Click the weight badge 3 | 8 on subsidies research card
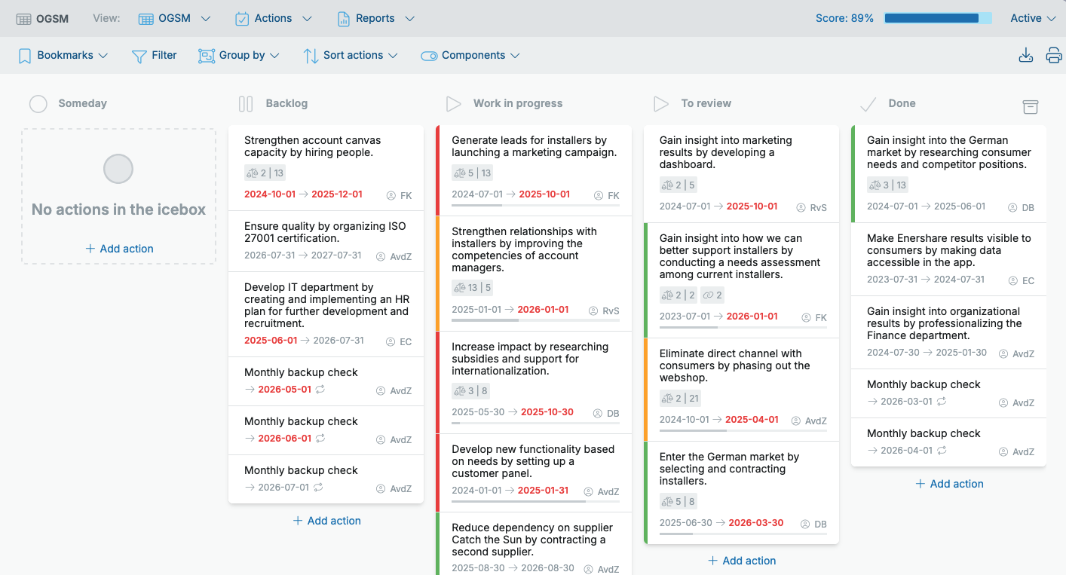The height and width of the screenshot is (575, 1066). click(471, 390)
